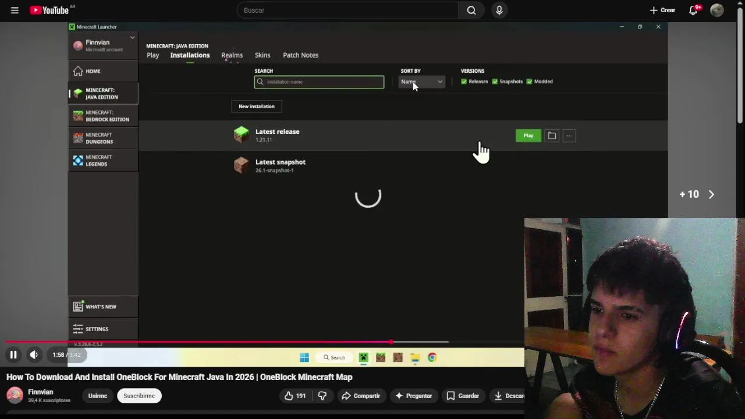The width and height of the screenshot is (745, 419).
Task: Like the video with thumbs up
Action: click(x=295, y=396)
